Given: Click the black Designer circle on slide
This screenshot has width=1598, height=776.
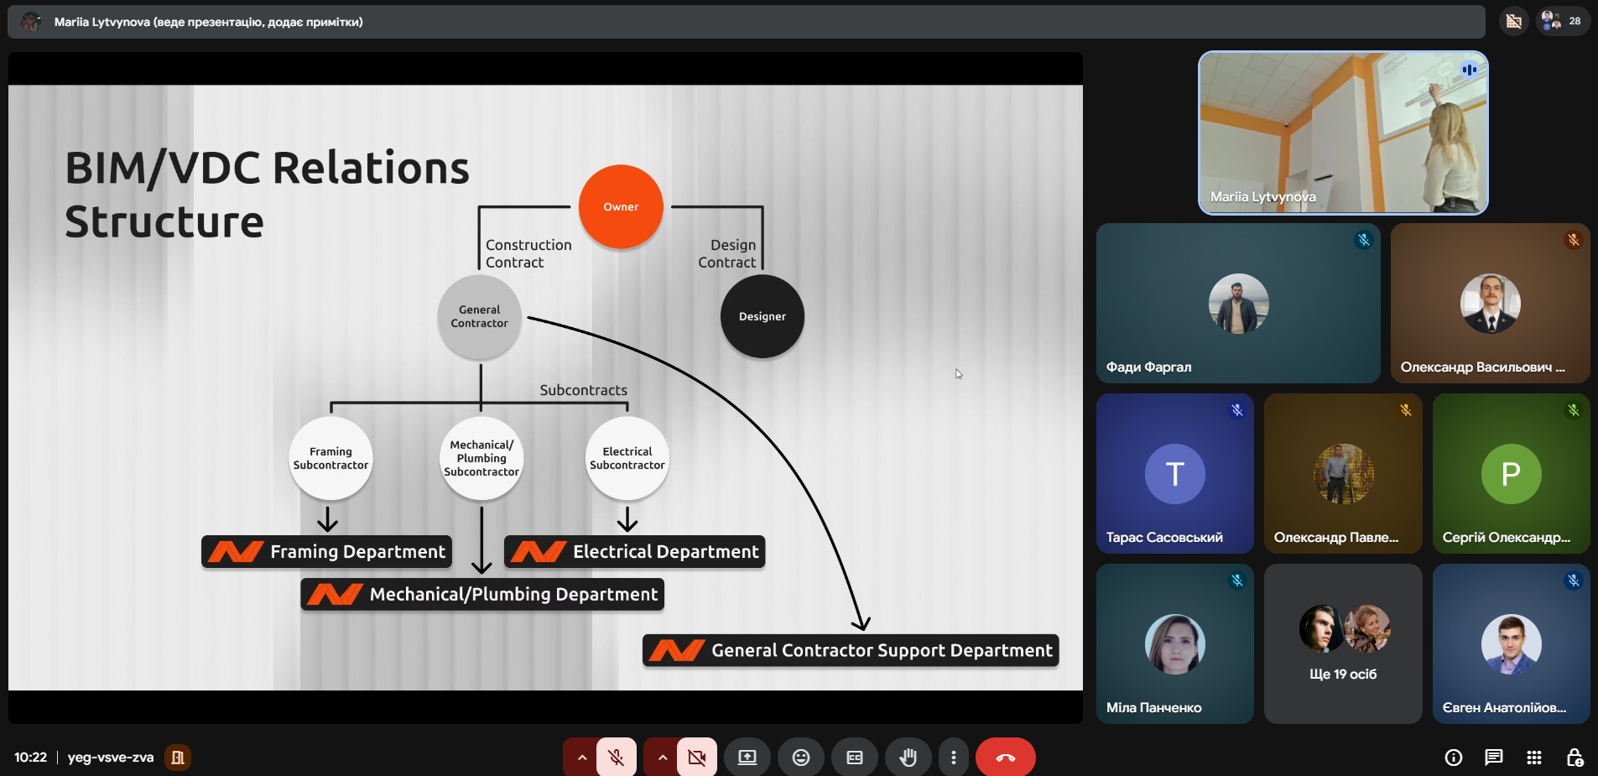Looking at the screenshot, I should 763,316.
